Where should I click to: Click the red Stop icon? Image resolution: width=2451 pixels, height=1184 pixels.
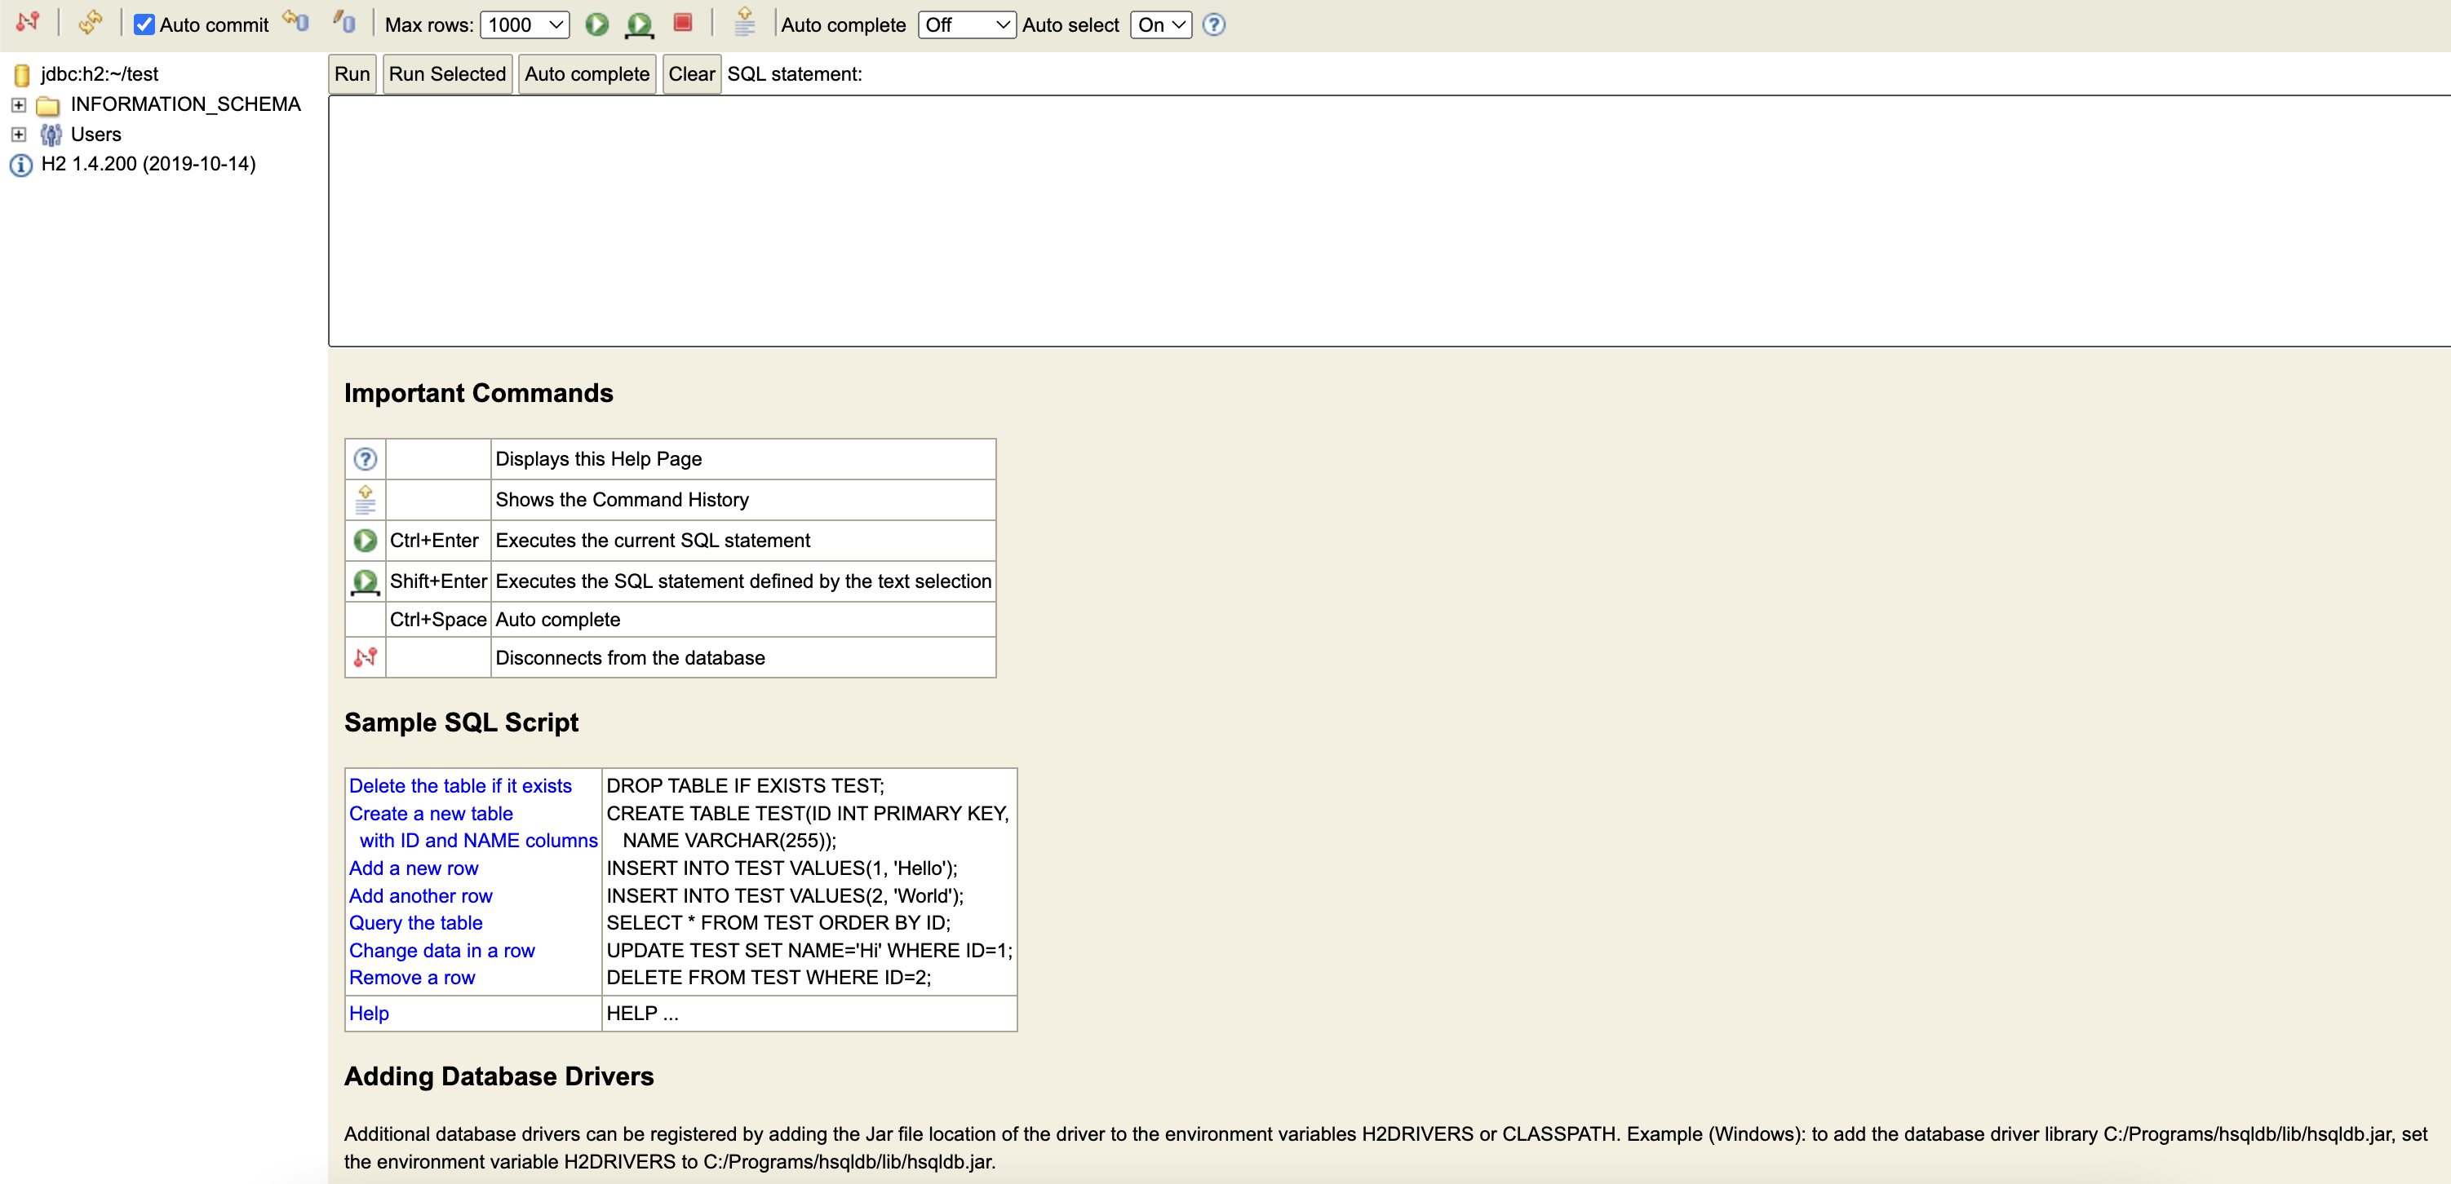tap(682, 23)
